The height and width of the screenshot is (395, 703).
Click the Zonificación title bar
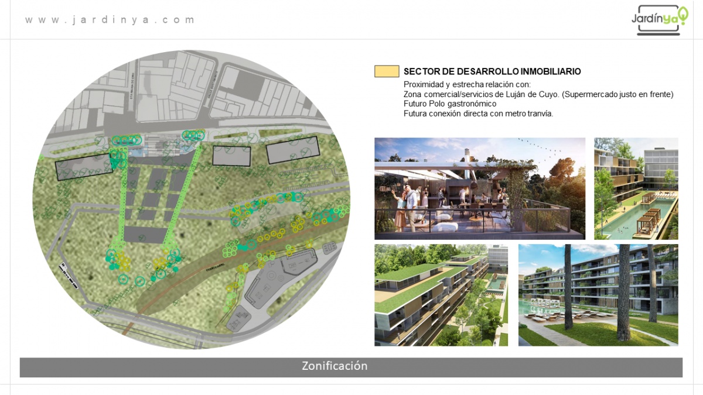tap(351, 367)
